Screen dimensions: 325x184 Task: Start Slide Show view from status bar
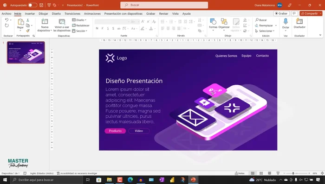[278, 173]
